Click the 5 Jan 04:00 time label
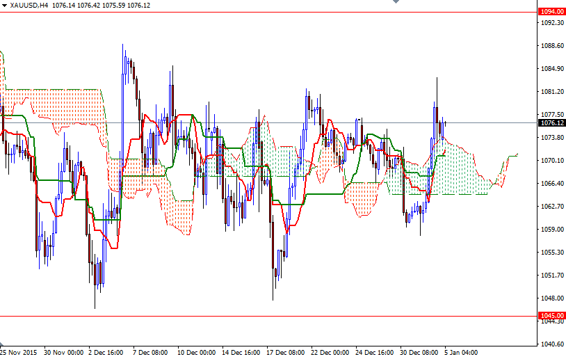 (461, 353)
